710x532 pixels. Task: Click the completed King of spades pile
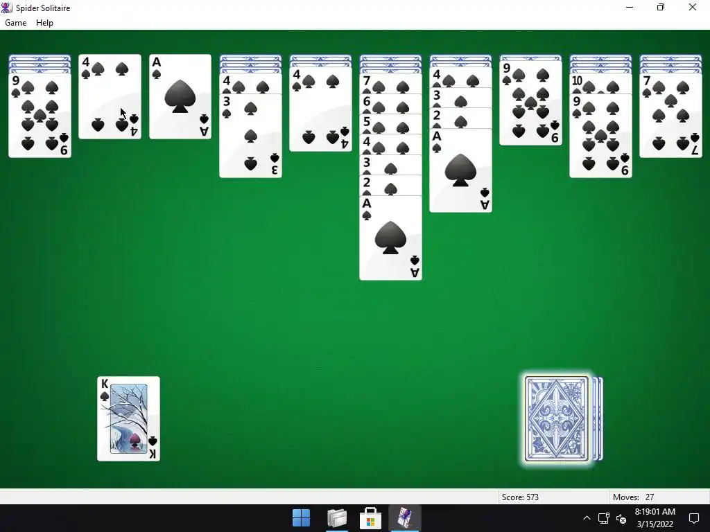[128, 419]
